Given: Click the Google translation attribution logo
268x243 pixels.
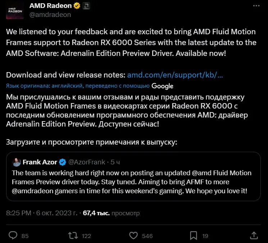Looking at the screenshot, I should click(x=162, y=86).
